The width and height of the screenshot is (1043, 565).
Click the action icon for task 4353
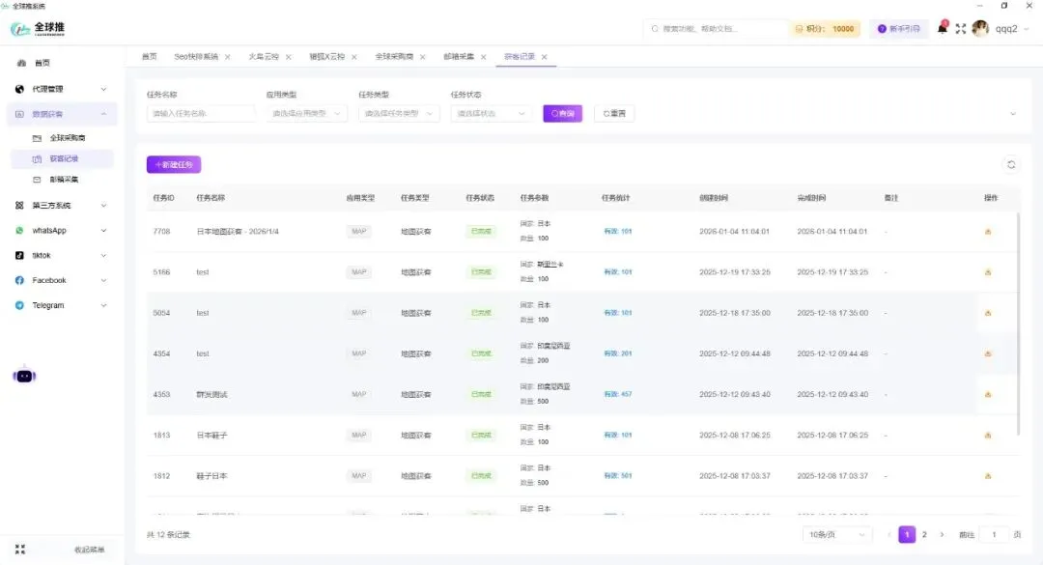(988, 395)
